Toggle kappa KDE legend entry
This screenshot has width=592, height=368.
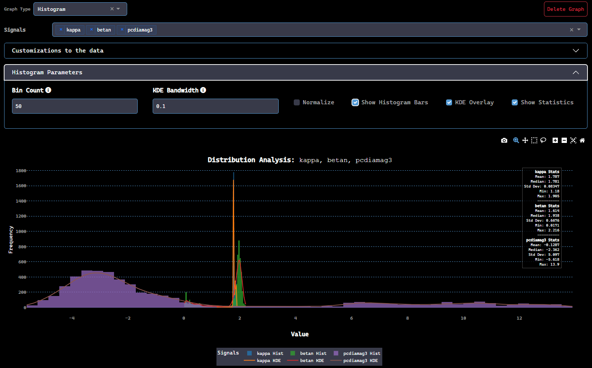click(x=262, y=360)
